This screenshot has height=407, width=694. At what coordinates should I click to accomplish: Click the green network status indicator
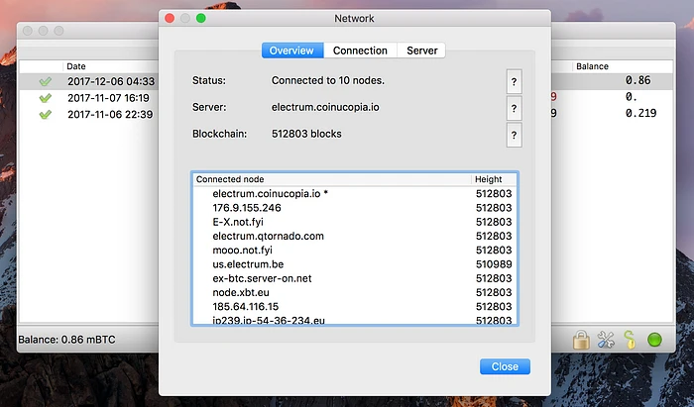[654, 342]
